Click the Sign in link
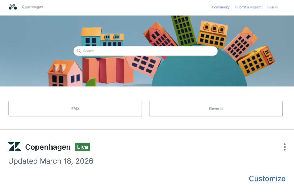The height and width of the screenshot is (193, 294). coord(272,7)
